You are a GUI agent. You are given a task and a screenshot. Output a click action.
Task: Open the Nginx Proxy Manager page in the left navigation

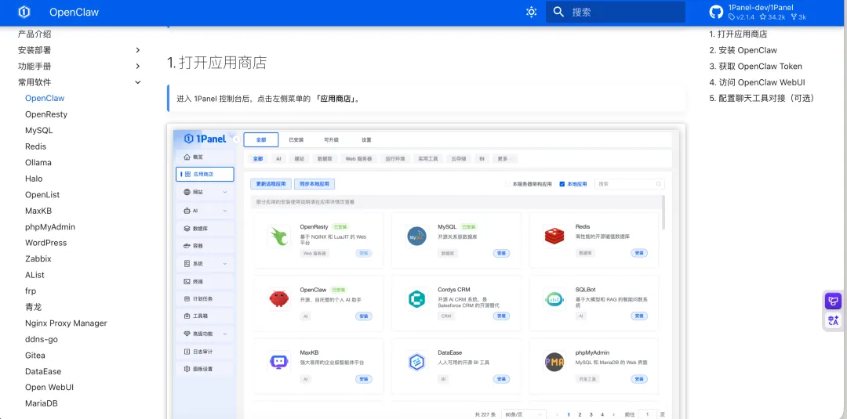[66, 323]
